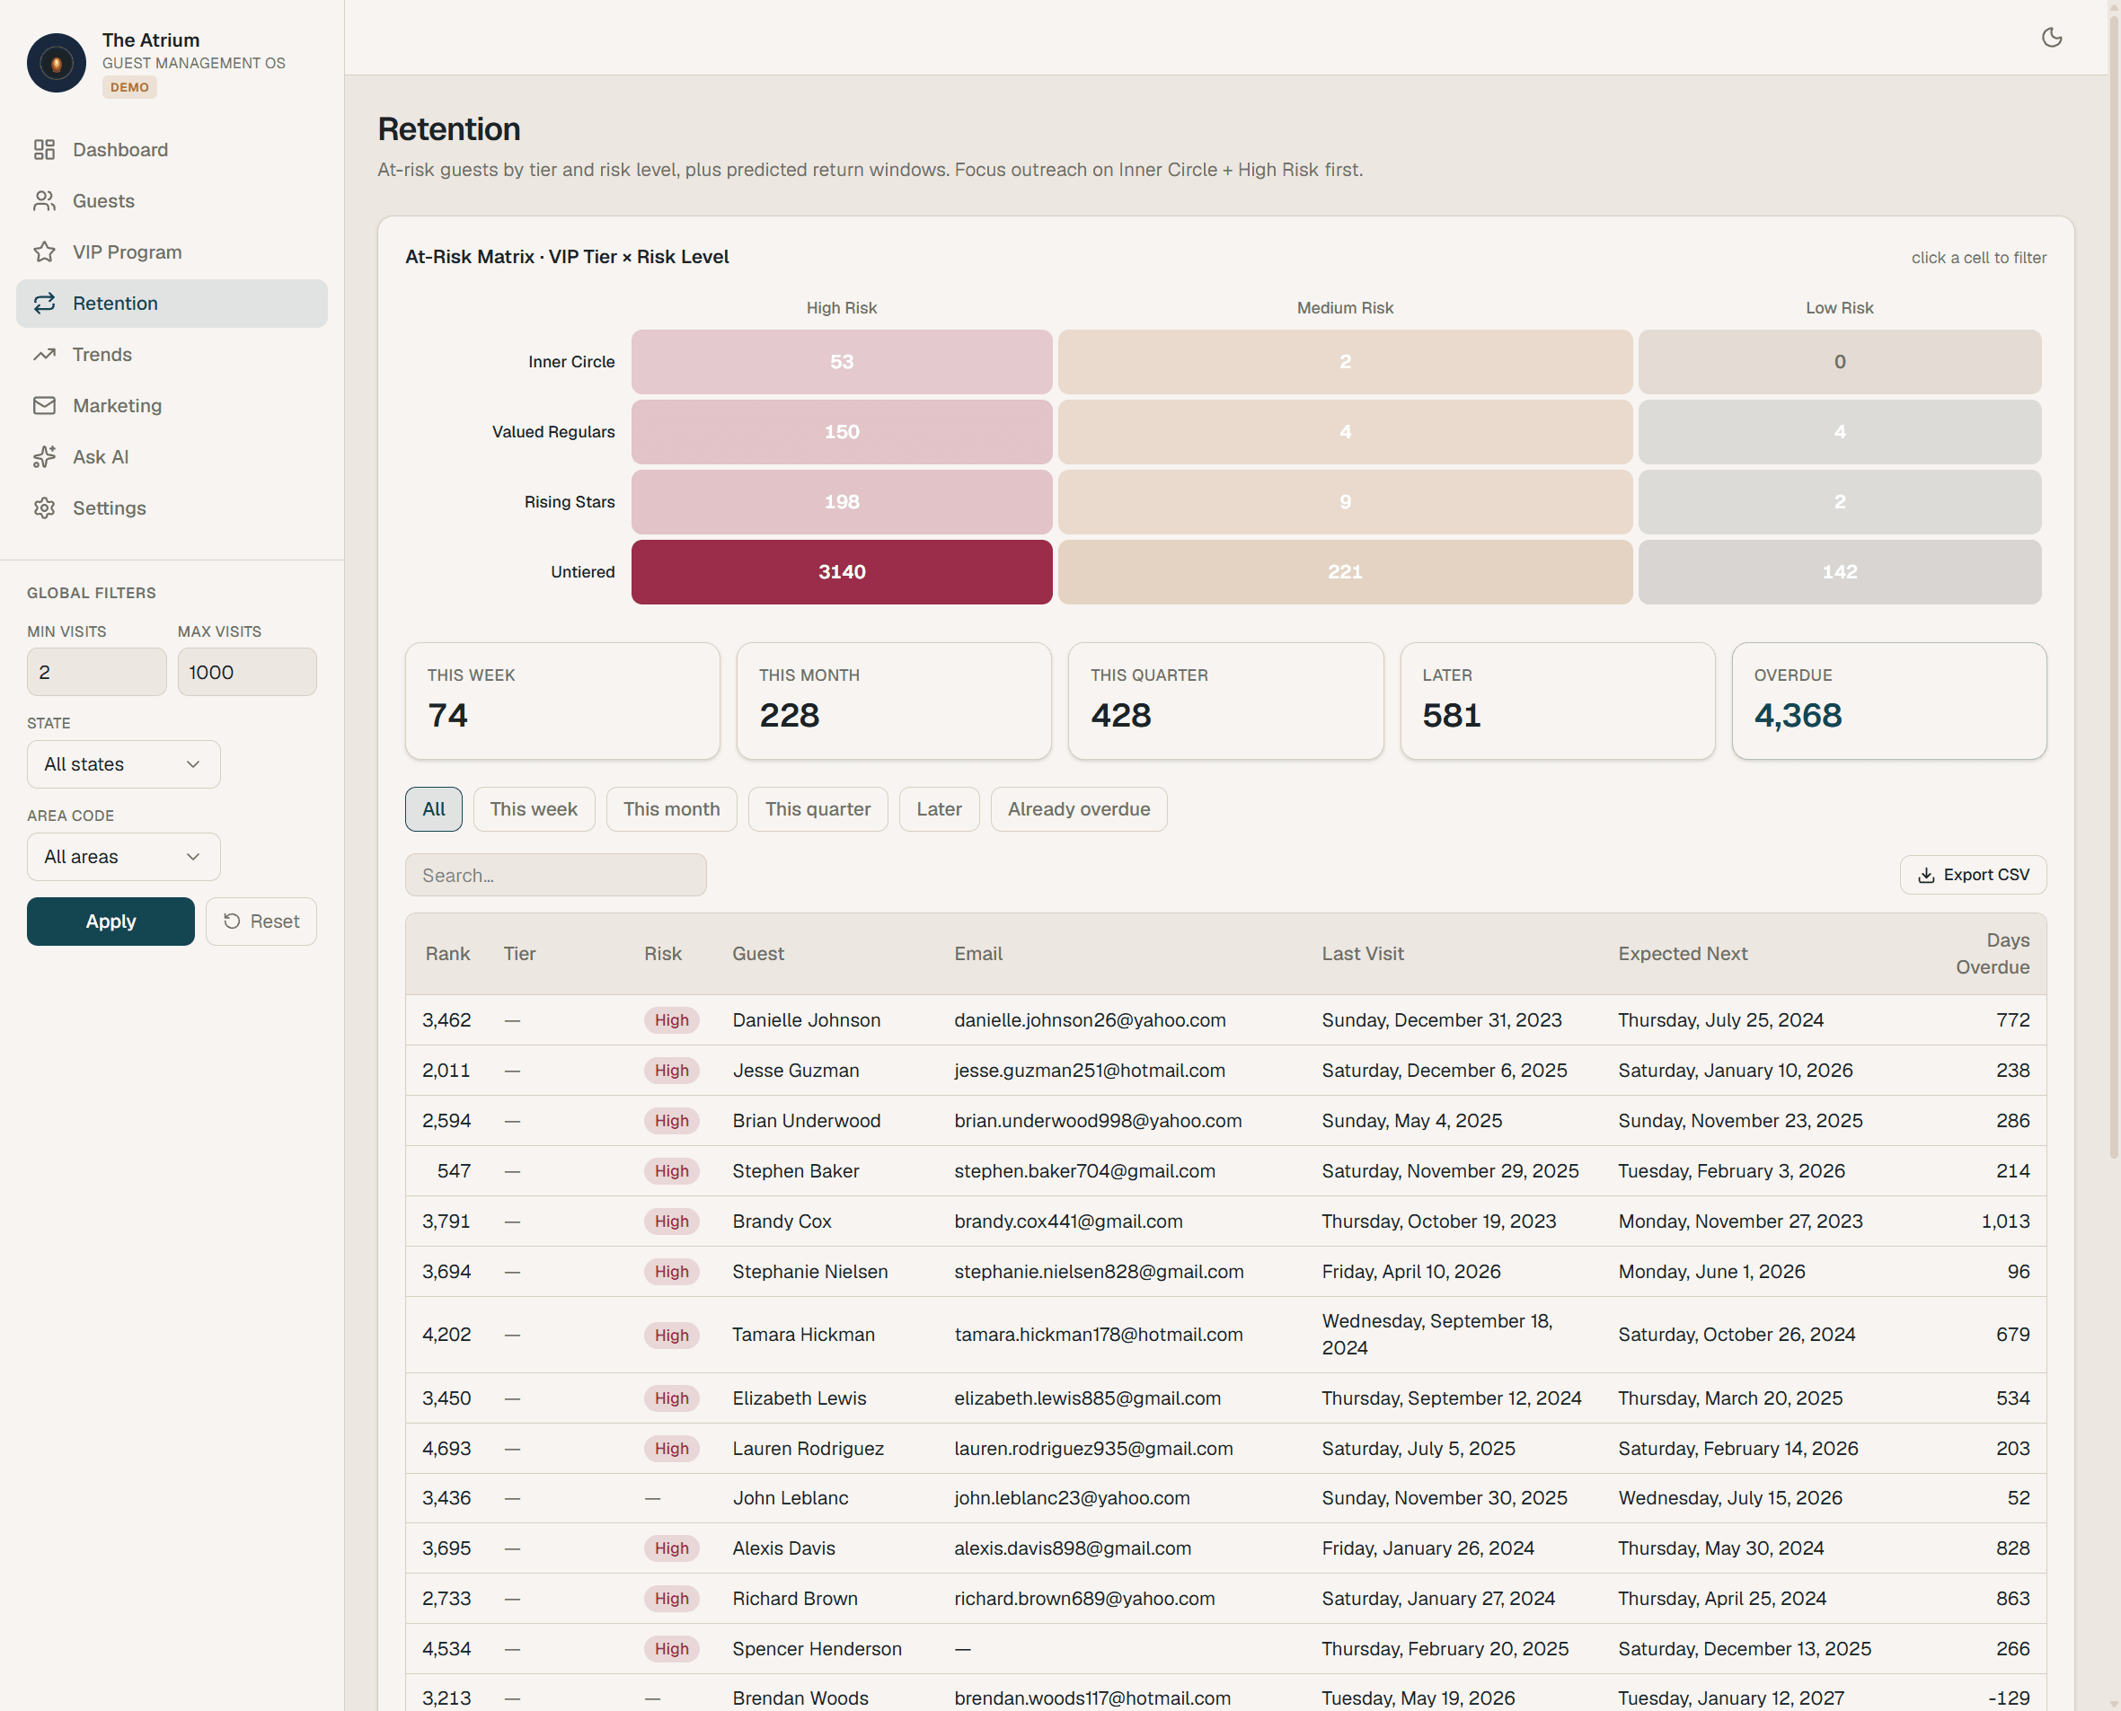This screenshot has width=2121, height=1711.
Task: Open the Overdue 4,368 summary card
Action: click(x=1889, y=701)
